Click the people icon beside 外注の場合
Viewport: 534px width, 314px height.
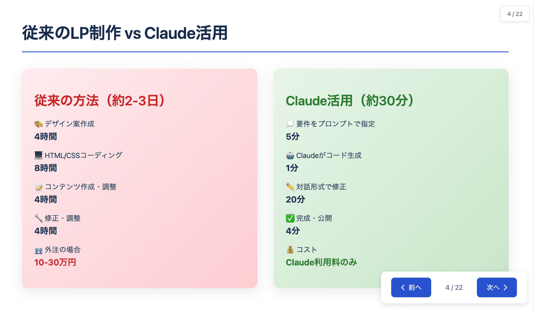(38, 250)
